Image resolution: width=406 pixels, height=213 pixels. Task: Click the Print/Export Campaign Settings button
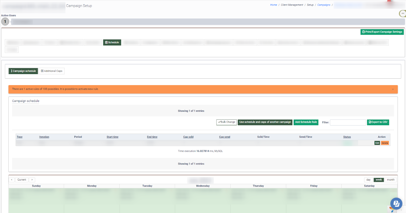[382, 32]
